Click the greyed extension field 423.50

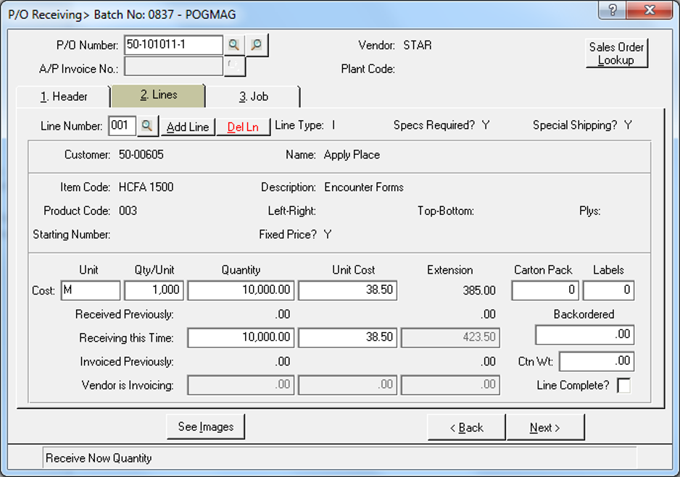[451, 337]
